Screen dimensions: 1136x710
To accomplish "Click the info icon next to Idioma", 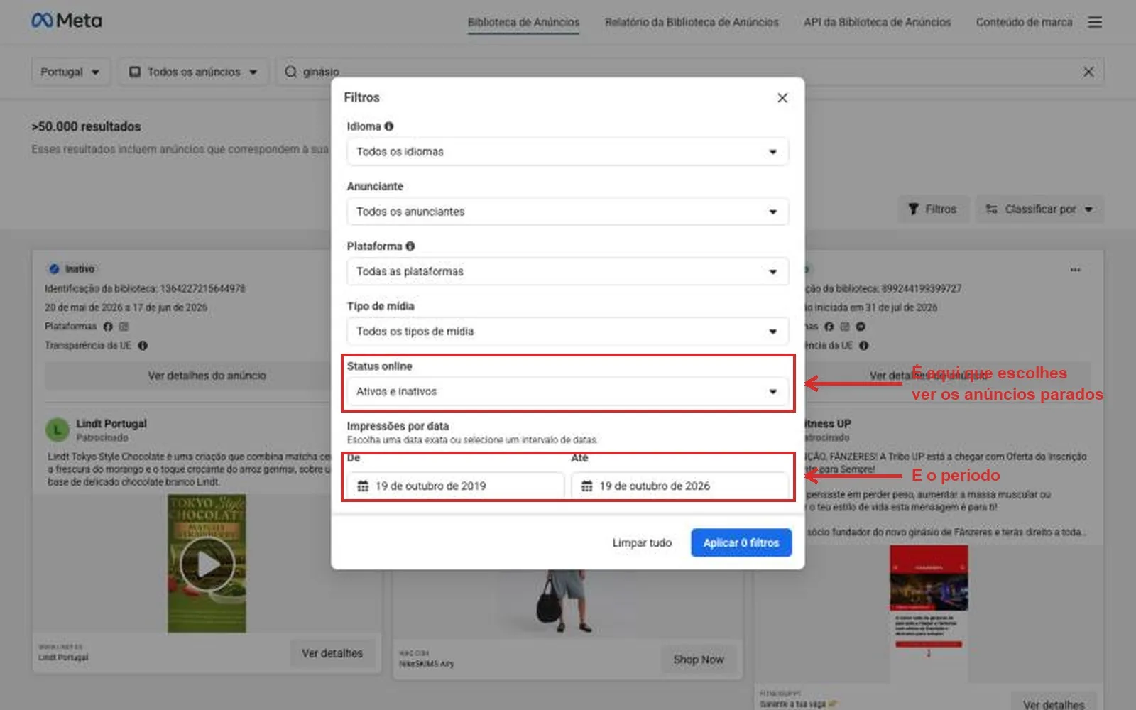I will [x=388, y=126].
